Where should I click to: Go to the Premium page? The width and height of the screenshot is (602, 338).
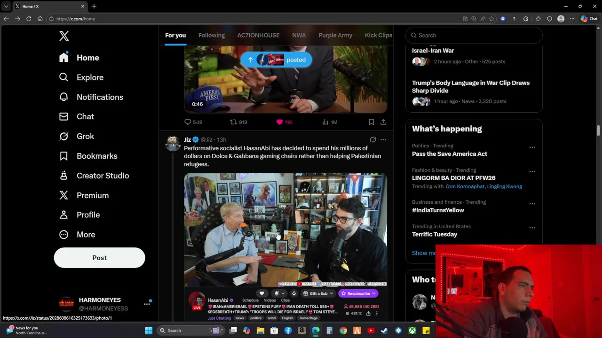pos(84,195)
